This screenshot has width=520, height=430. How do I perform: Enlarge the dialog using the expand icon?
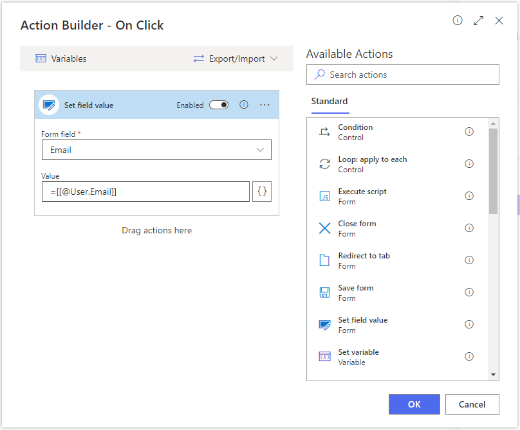(x=478, y=21)
